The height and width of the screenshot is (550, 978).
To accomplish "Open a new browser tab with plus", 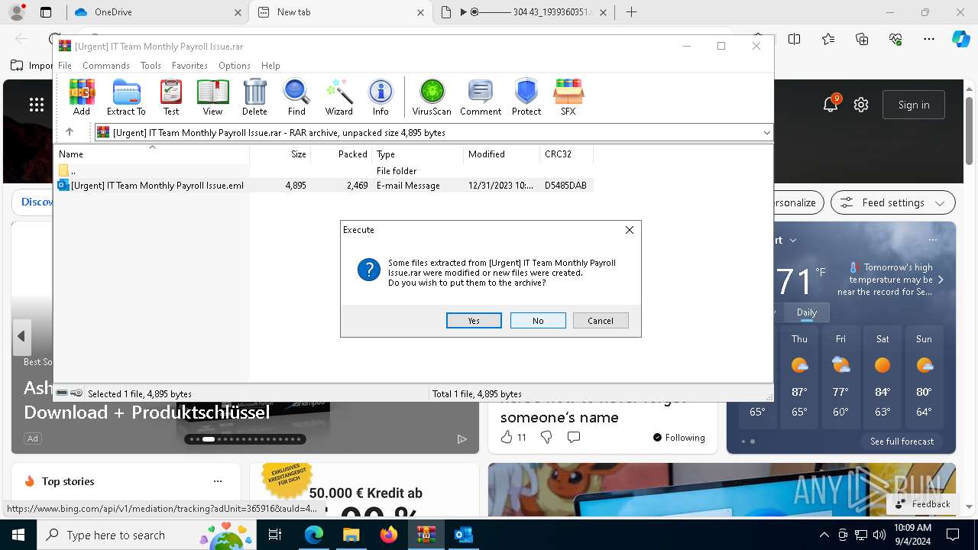I will click(x=631, y=12).
